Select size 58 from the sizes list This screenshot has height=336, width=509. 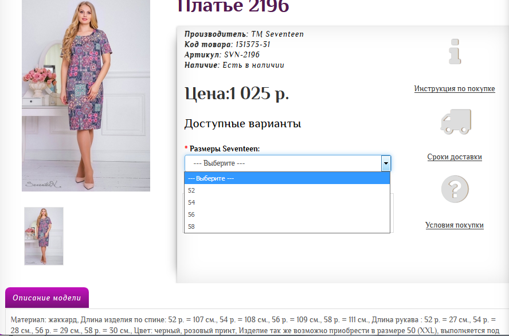(229, 226)
